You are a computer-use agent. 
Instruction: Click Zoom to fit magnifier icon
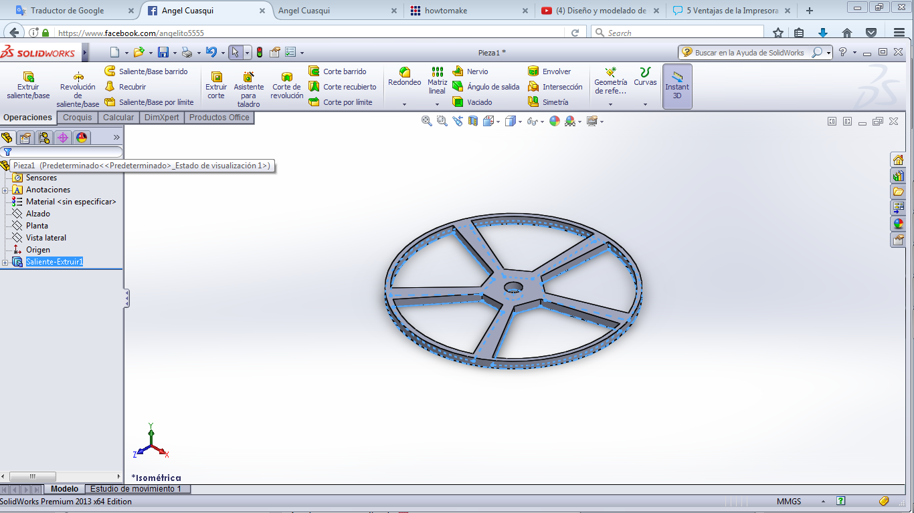pos(426,121)
